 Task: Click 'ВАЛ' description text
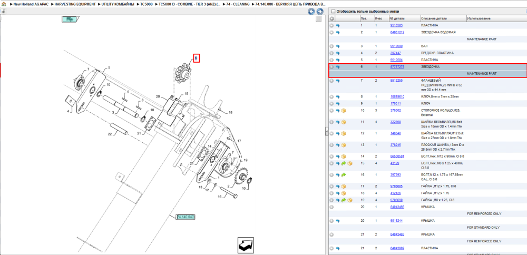point(424,46)
